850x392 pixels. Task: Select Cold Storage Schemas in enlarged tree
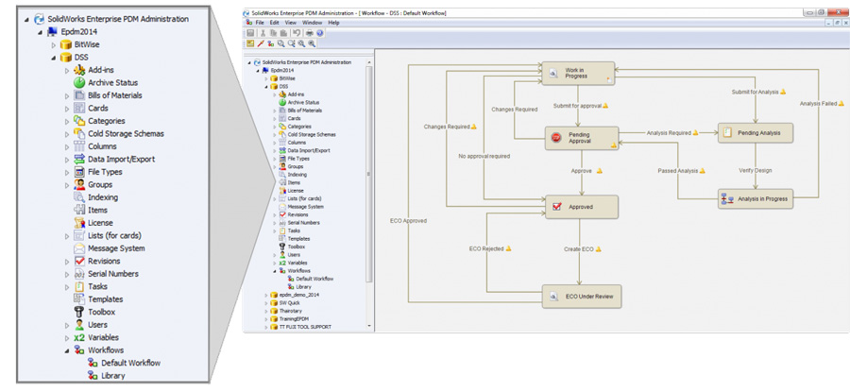126,133
